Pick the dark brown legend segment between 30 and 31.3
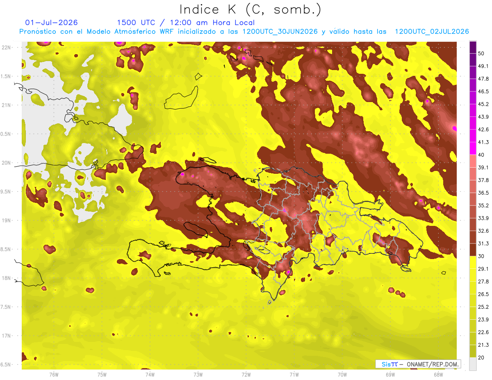This screenshot has height=380, width=492. [473, 250]
